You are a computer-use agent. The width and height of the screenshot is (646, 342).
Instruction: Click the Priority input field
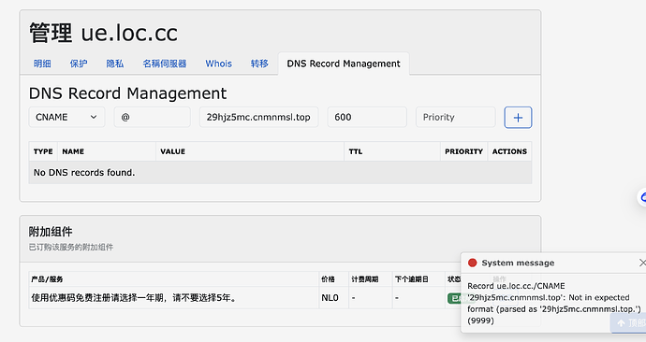(455, 117)
